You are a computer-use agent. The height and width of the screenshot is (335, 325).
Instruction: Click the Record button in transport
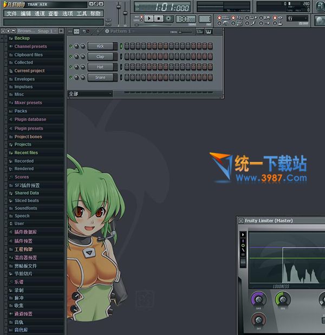pyautogui.click(x=168, y=18)
